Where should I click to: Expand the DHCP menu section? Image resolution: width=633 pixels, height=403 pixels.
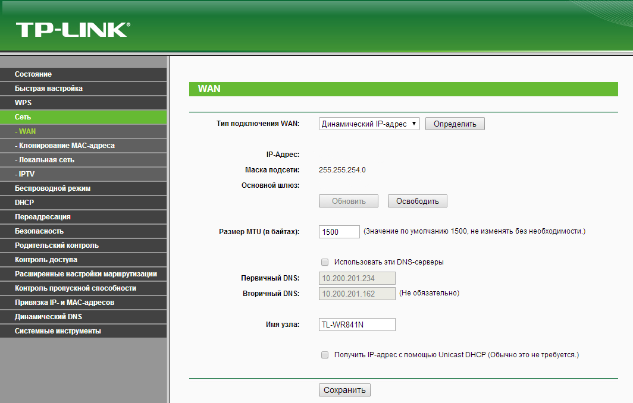25,203
